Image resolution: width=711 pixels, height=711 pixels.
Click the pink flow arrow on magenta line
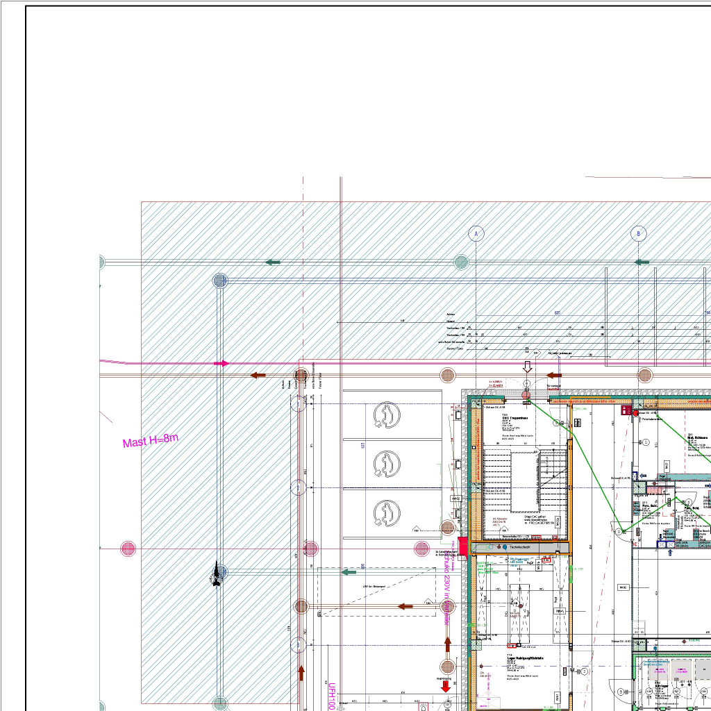[221, 363]
